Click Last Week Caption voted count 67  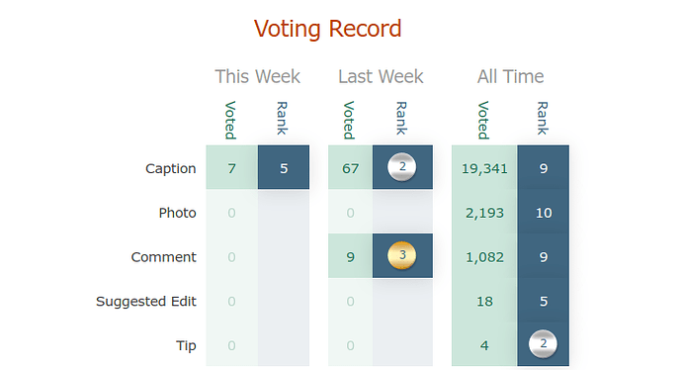(351, 167)
